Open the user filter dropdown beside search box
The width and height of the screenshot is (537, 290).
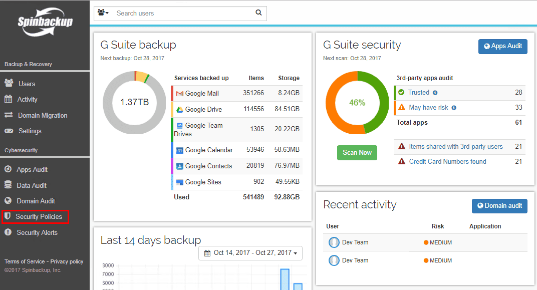click(x=103, y=13)
